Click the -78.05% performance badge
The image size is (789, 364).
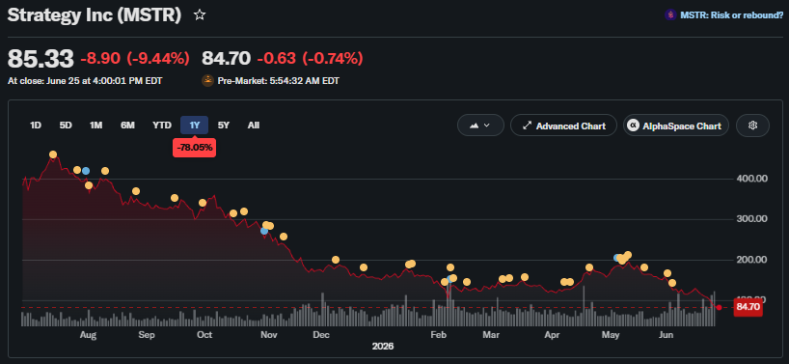(194, 148)
